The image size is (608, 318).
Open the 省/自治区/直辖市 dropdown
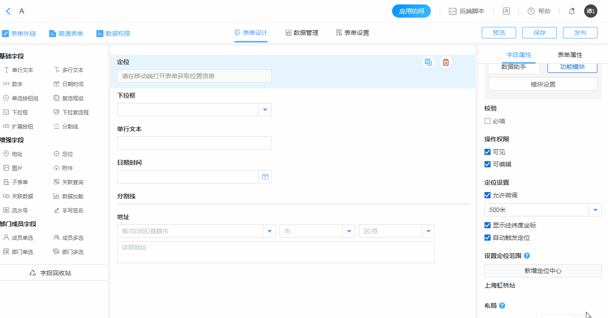(x=269, y=231)
